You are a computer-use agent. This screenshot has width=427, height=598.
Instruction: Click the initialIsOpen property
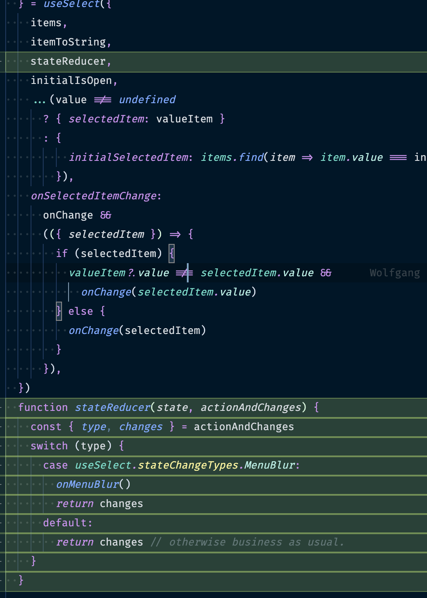[73, 80]
